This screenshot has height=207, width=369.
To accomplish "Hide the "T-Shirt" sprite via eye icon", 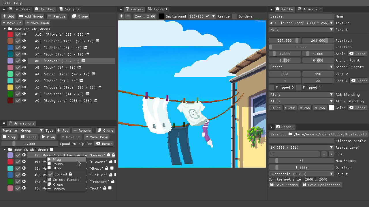I will coord(24,48).
